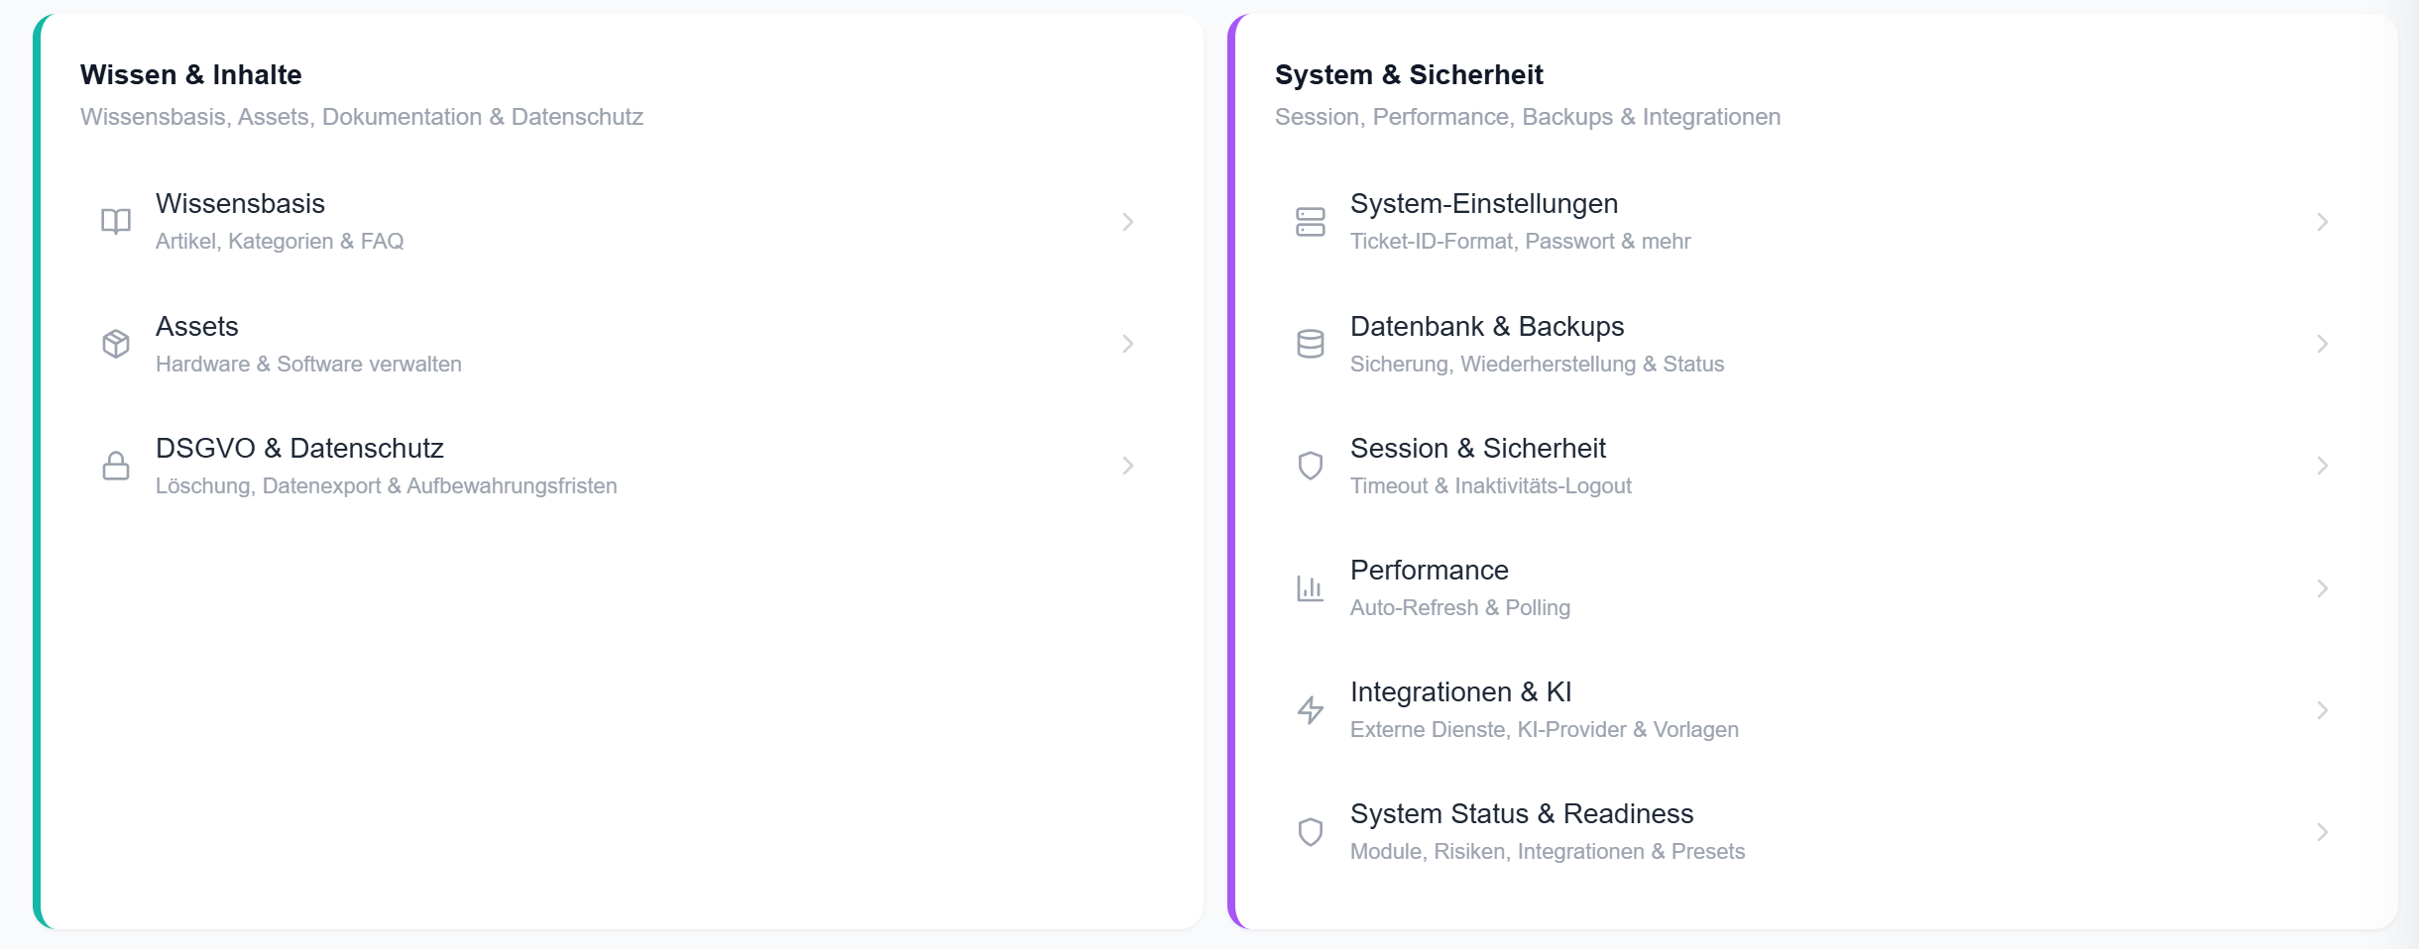Click the System & Sicherheit card header

[1409, 73]
